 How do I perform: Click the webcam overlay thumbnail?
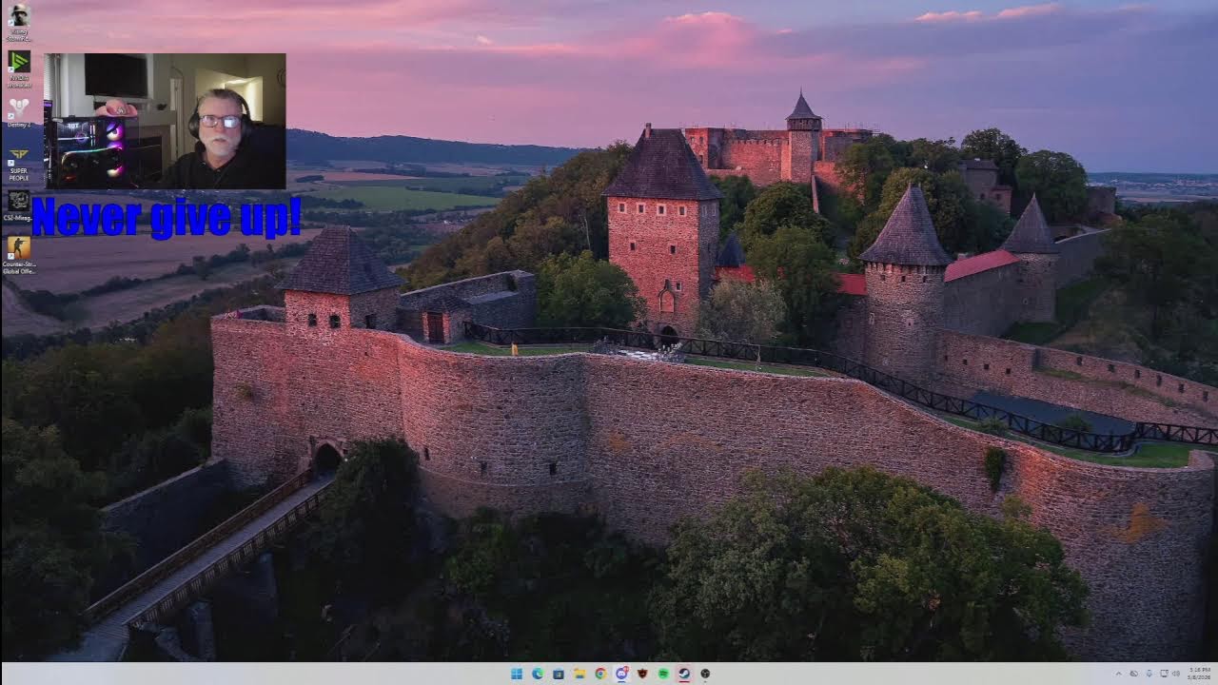point(165,121)
